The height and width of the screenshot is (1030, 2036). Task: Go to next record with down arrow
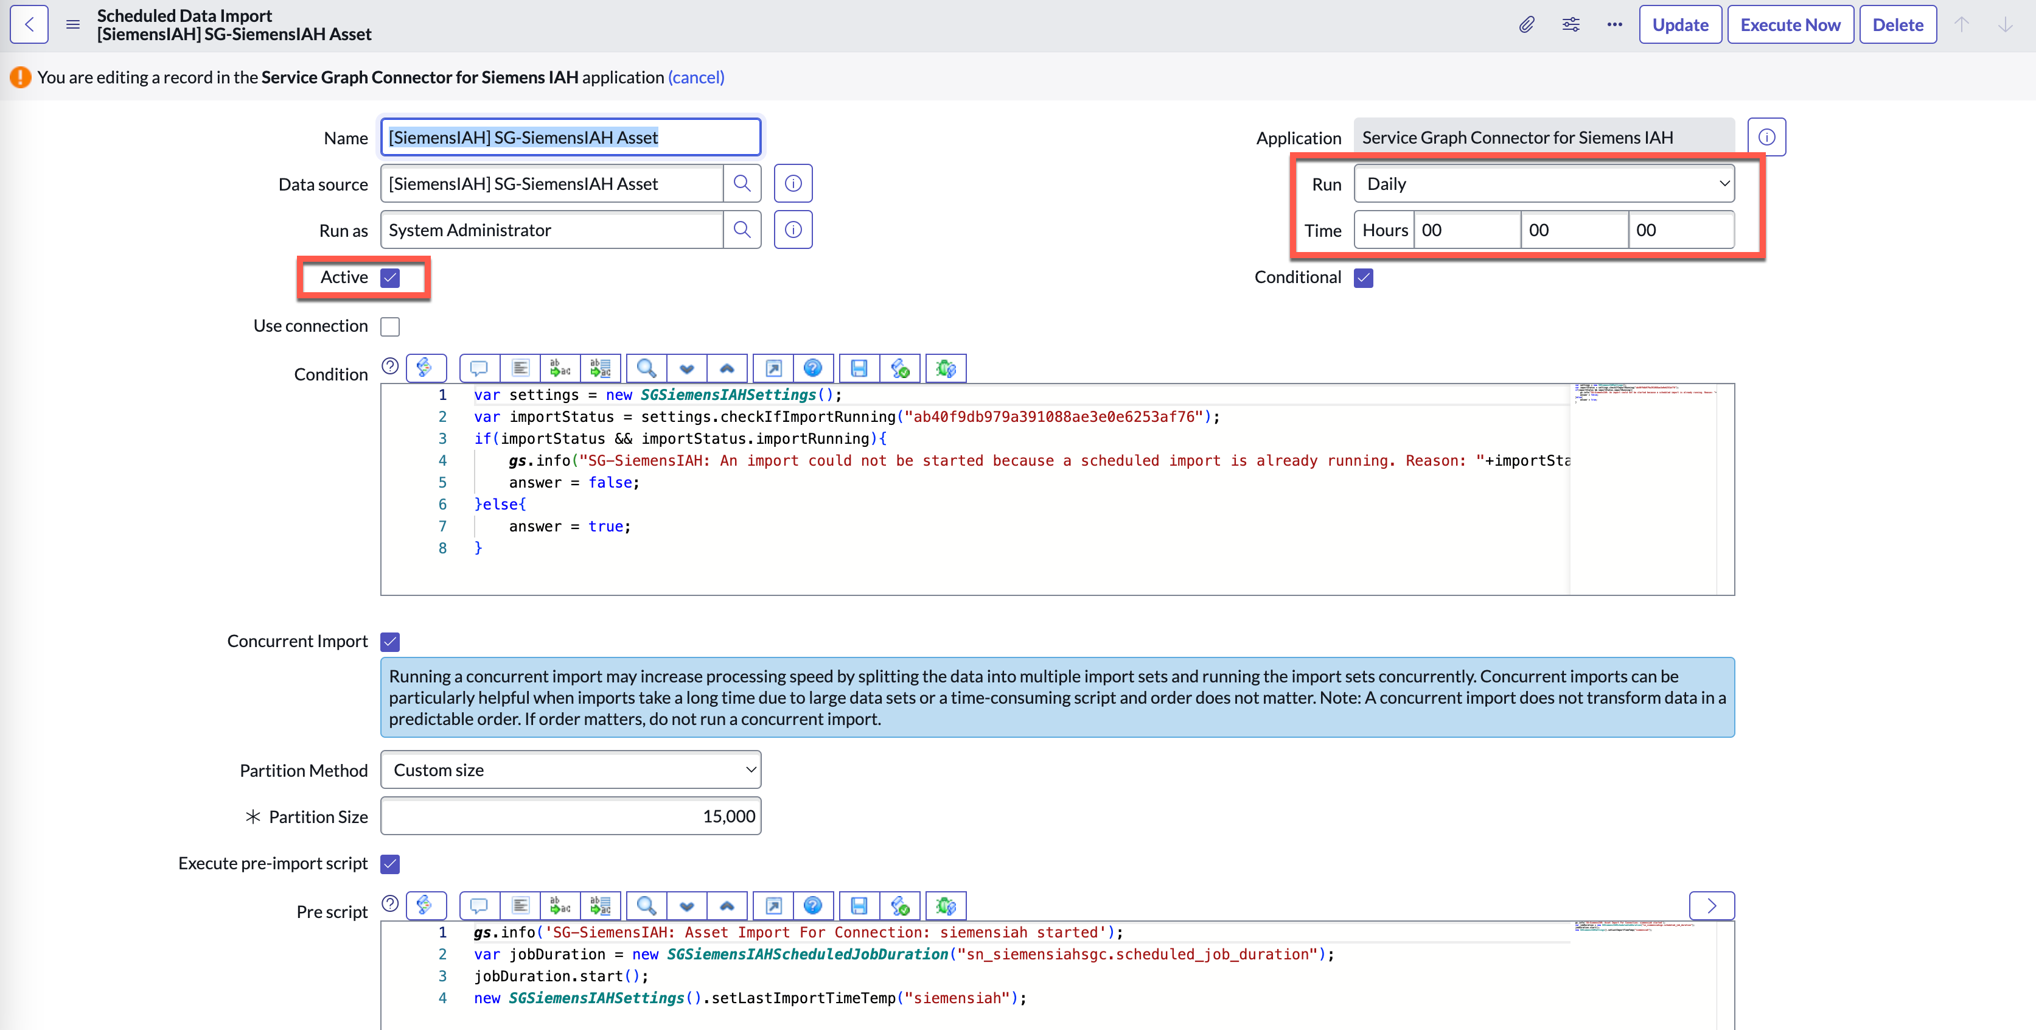(2005, 24)
